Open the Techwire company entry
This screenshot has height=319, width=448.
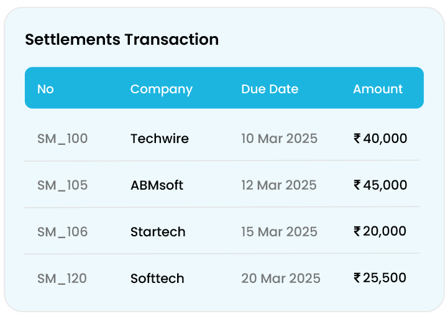(159, 138)
